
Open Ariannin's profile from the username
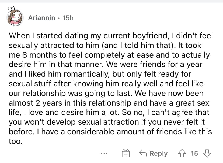[42, 18]
